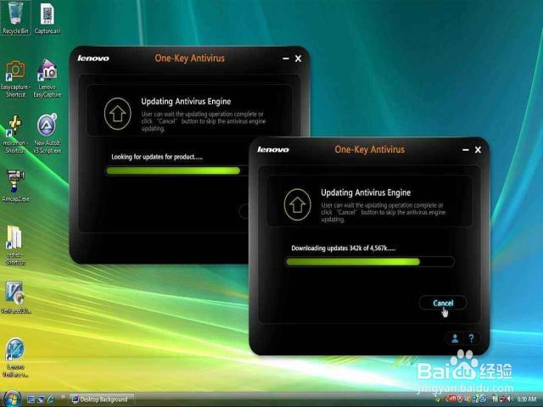543x407 pixels.
Task: Click the Show Desktop quick launch icon
Action: click(31, 399)
